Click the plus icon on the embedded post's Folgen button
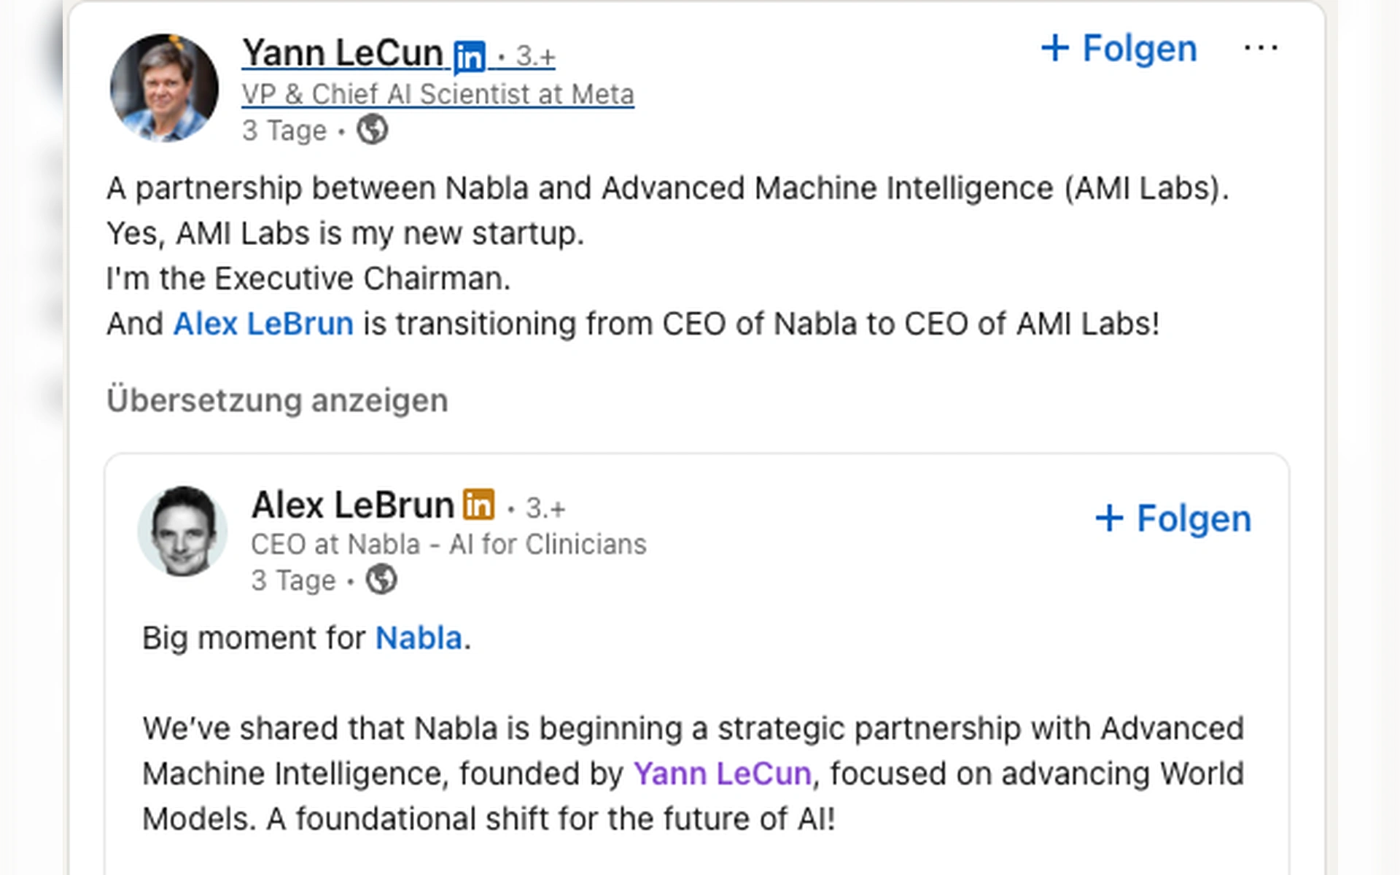The height and width of the screenshot is (875, 1400). pyautogui.click(x=1109, y=518)
